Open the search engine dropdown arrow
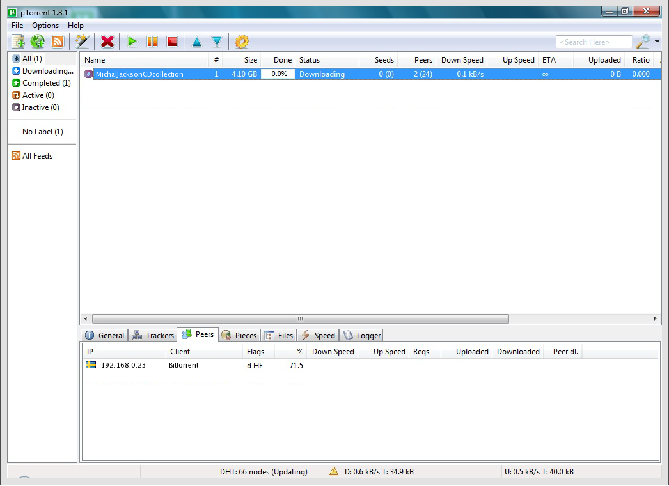The height and width of the screenshot is (486, 669). coord(657,42)
